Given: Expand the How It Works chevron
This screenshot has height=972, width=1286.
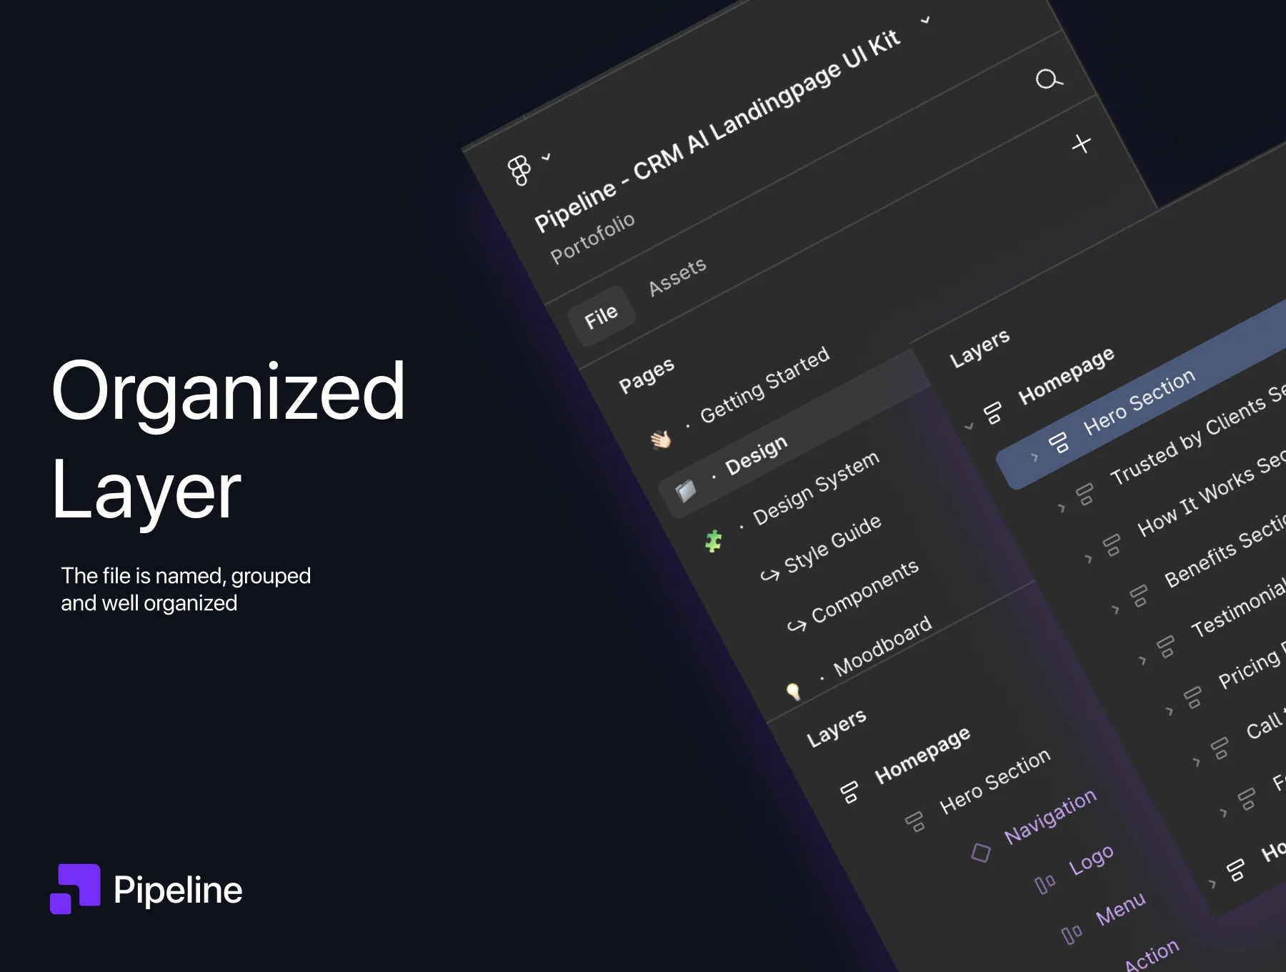Looking at the screenshot, I should (x=1088, y=559).
